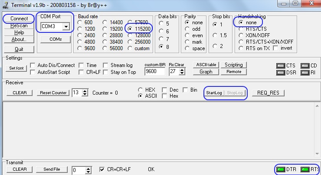Select 9600 baud rate
Viewport: 321px width, 175px height.
point(80,48)
